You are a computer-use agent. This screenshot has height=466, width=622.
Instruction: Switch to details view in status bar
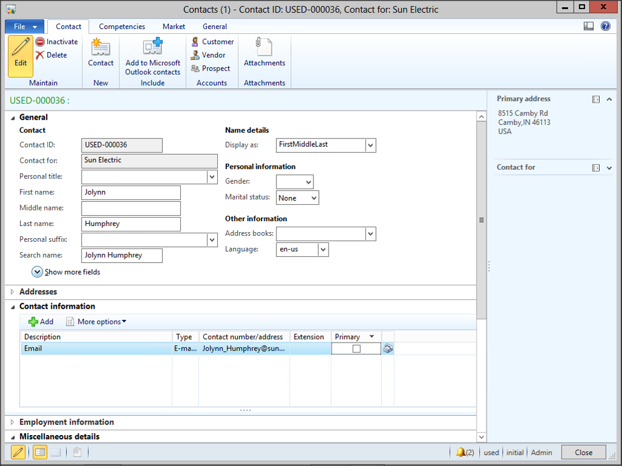coord(40,452)
